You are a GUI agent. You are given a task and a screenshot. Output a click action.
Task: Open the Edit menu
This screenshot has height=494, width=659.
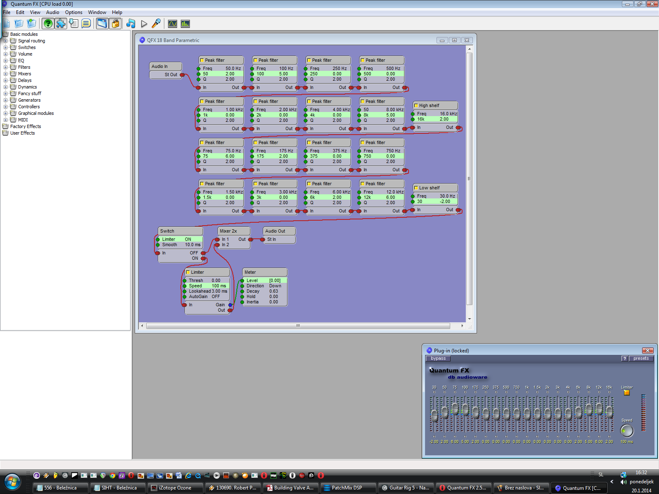[x=20, y=12]
